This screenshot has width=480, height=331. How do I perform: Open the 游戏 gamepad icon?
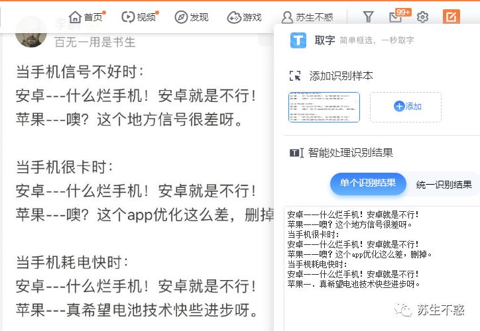pyautogui.click(x=234, y=17)
